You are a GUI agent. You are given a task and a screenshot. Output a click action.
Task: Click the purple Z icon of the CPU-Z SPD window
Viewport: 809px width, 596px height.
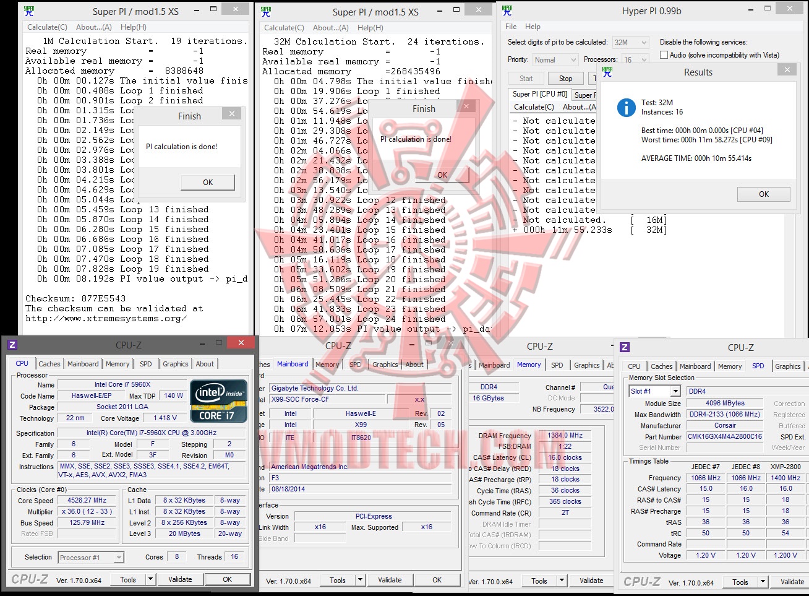click(625, 347)
